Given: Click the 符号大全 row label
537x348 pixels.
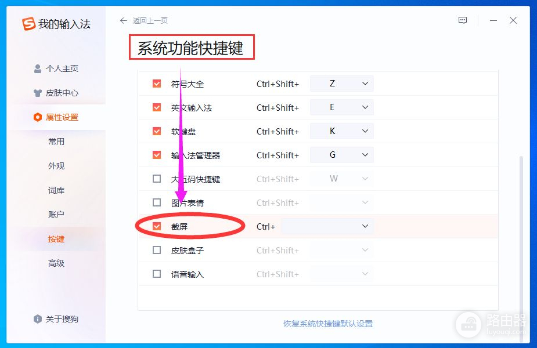Looking at the screenshot, I should [188, 84].
